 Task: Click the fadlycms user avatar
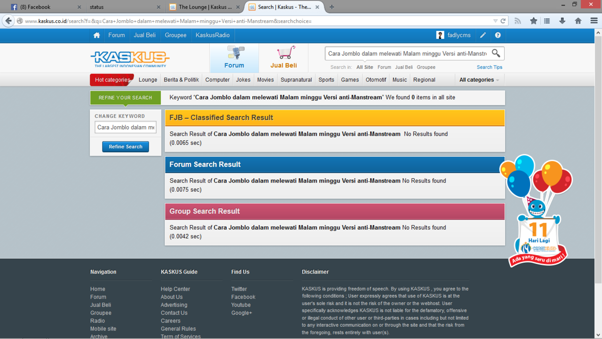click(440, 35)
